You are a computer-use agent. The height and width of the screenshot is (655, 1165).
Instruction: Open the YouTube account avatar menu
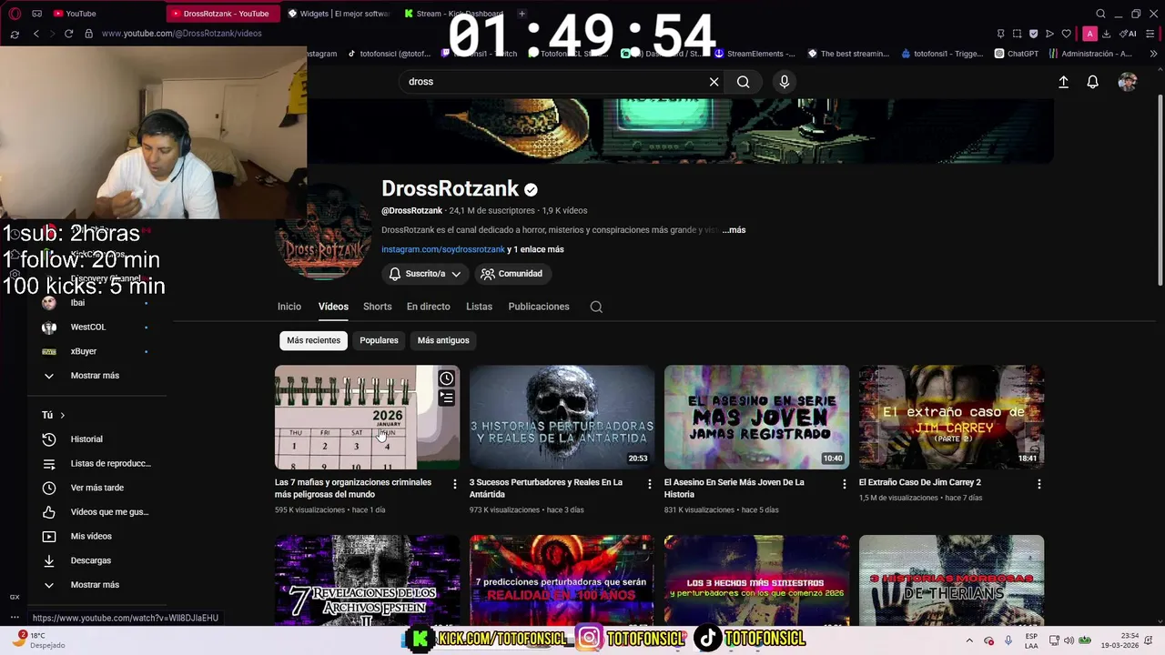(x=1128, y=82)
